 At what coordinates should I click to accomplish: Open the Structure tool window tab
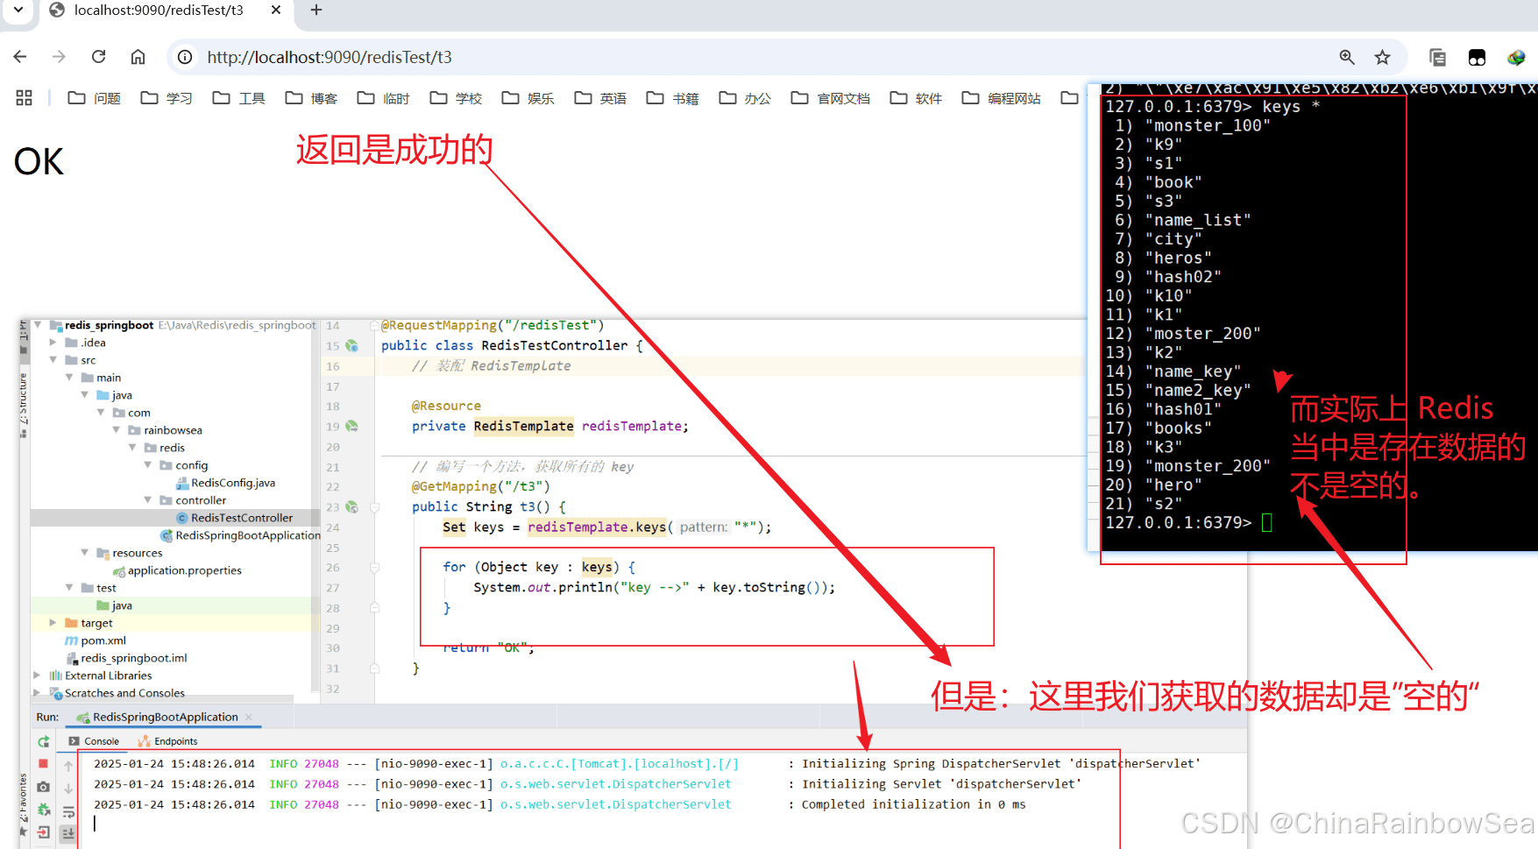[x=23, y=405]
